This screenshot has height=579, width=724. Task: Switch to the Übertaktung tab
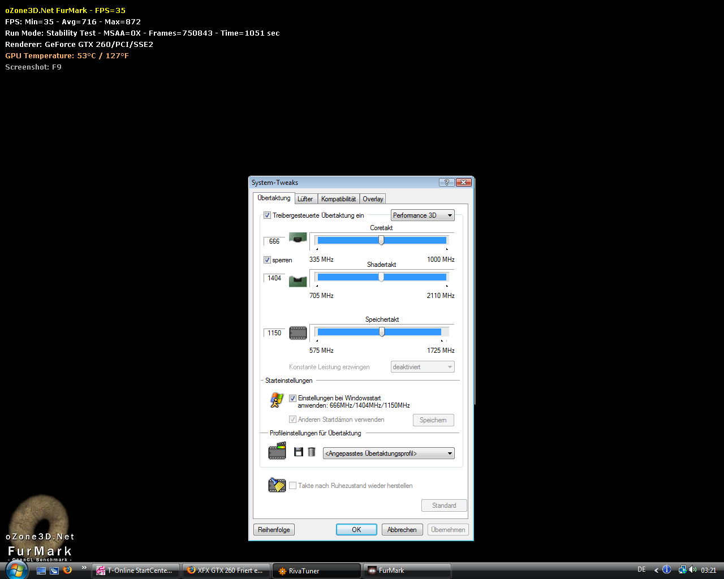point(274,198)
